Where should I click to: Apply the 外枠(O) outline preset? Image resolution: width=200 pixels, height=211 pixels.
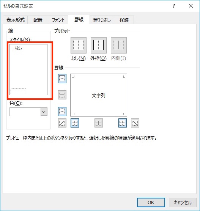(x=99, y=45)
